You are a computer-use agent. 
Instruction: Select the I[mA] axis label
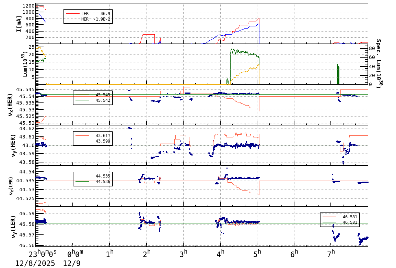pyautogui.click(x=18, y=24)
